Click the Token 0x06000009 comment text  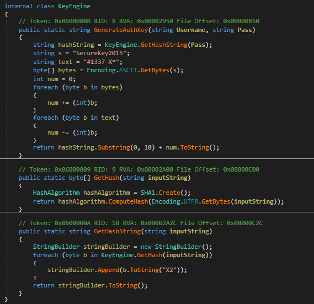tap(60, 169)
